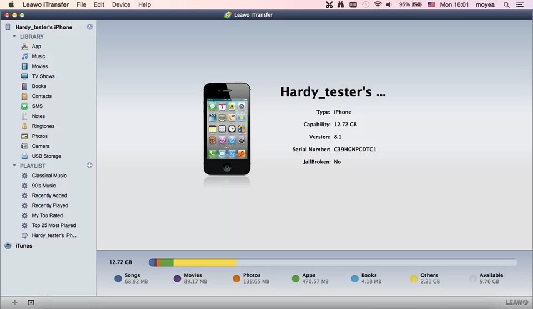Click the Photos orange legend dot
Viewport: 533px width, 309px height.
tap(237, 279)
